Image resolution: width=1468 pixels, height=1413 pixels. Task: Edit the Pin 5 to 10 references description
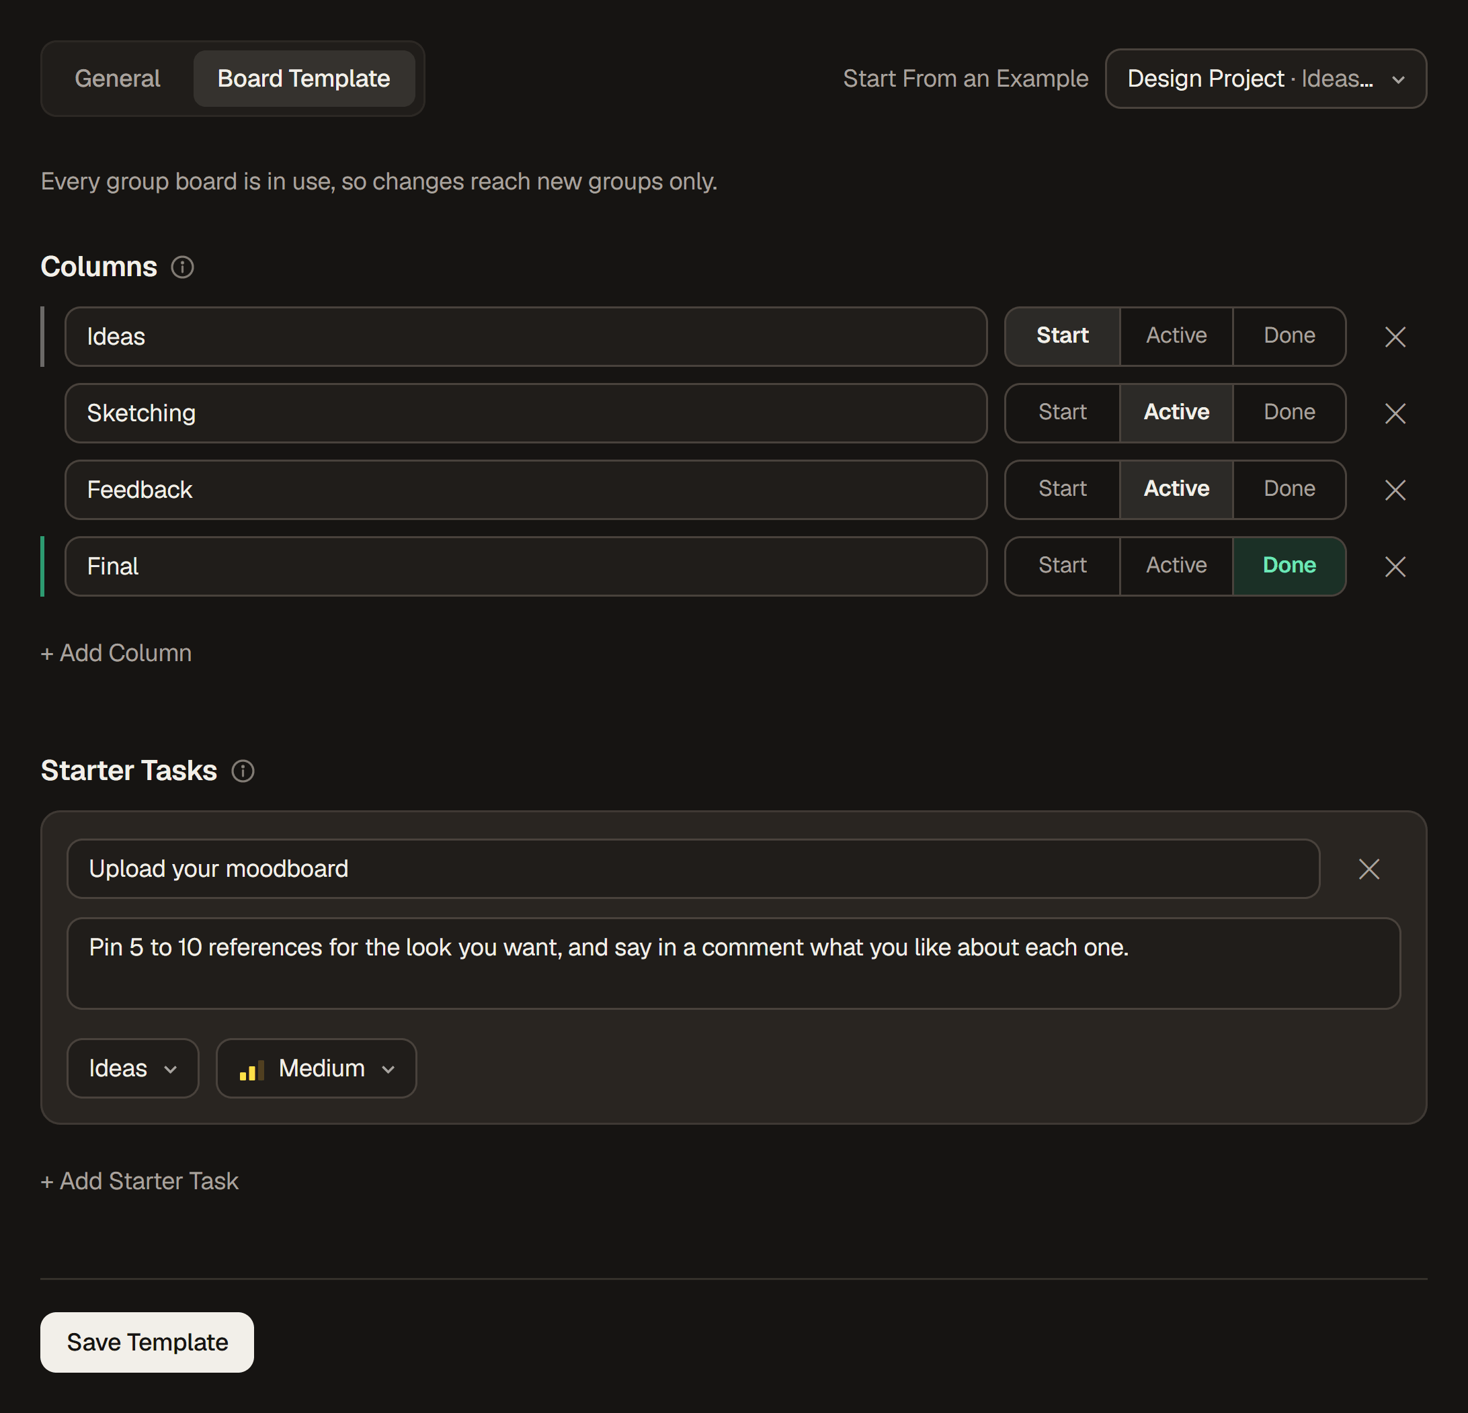(x=733, y=964)
